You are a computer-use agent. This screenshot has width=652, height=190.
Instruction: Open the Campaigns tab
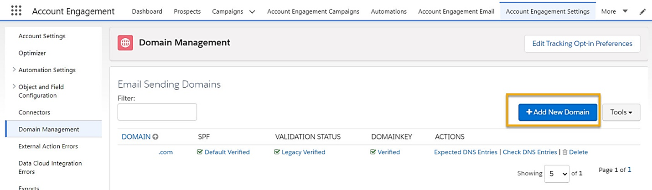[x=227, y=11]
